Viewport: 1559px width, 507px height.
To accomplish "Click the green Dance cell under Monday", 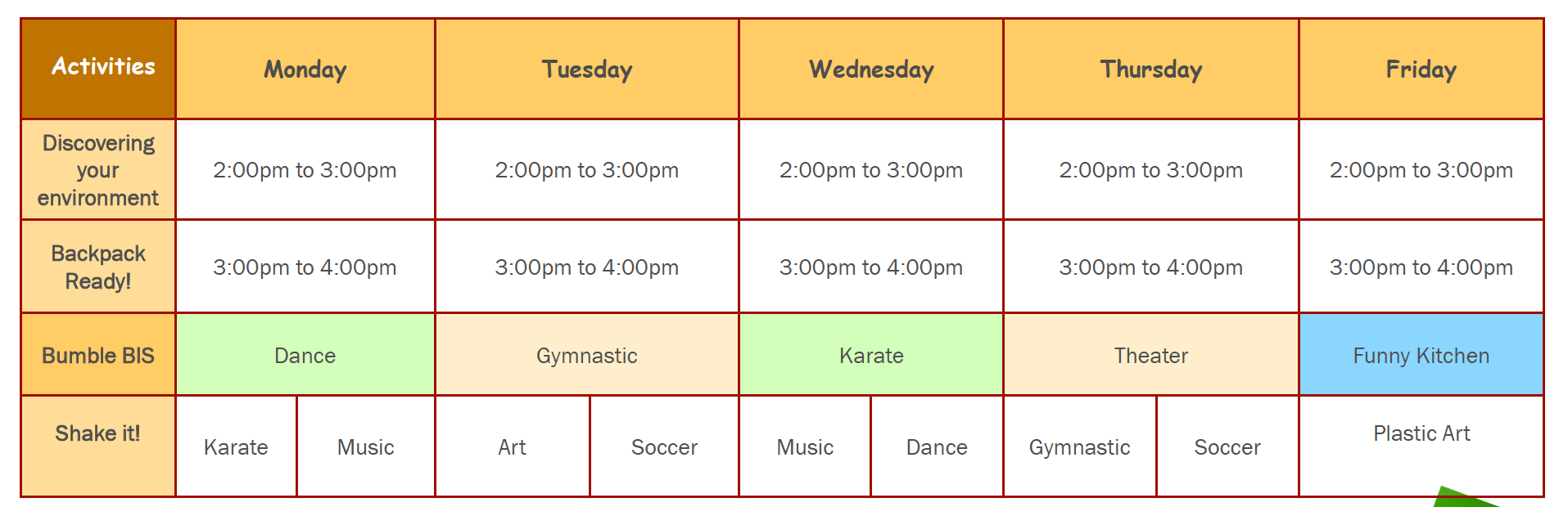I will 305,355.
